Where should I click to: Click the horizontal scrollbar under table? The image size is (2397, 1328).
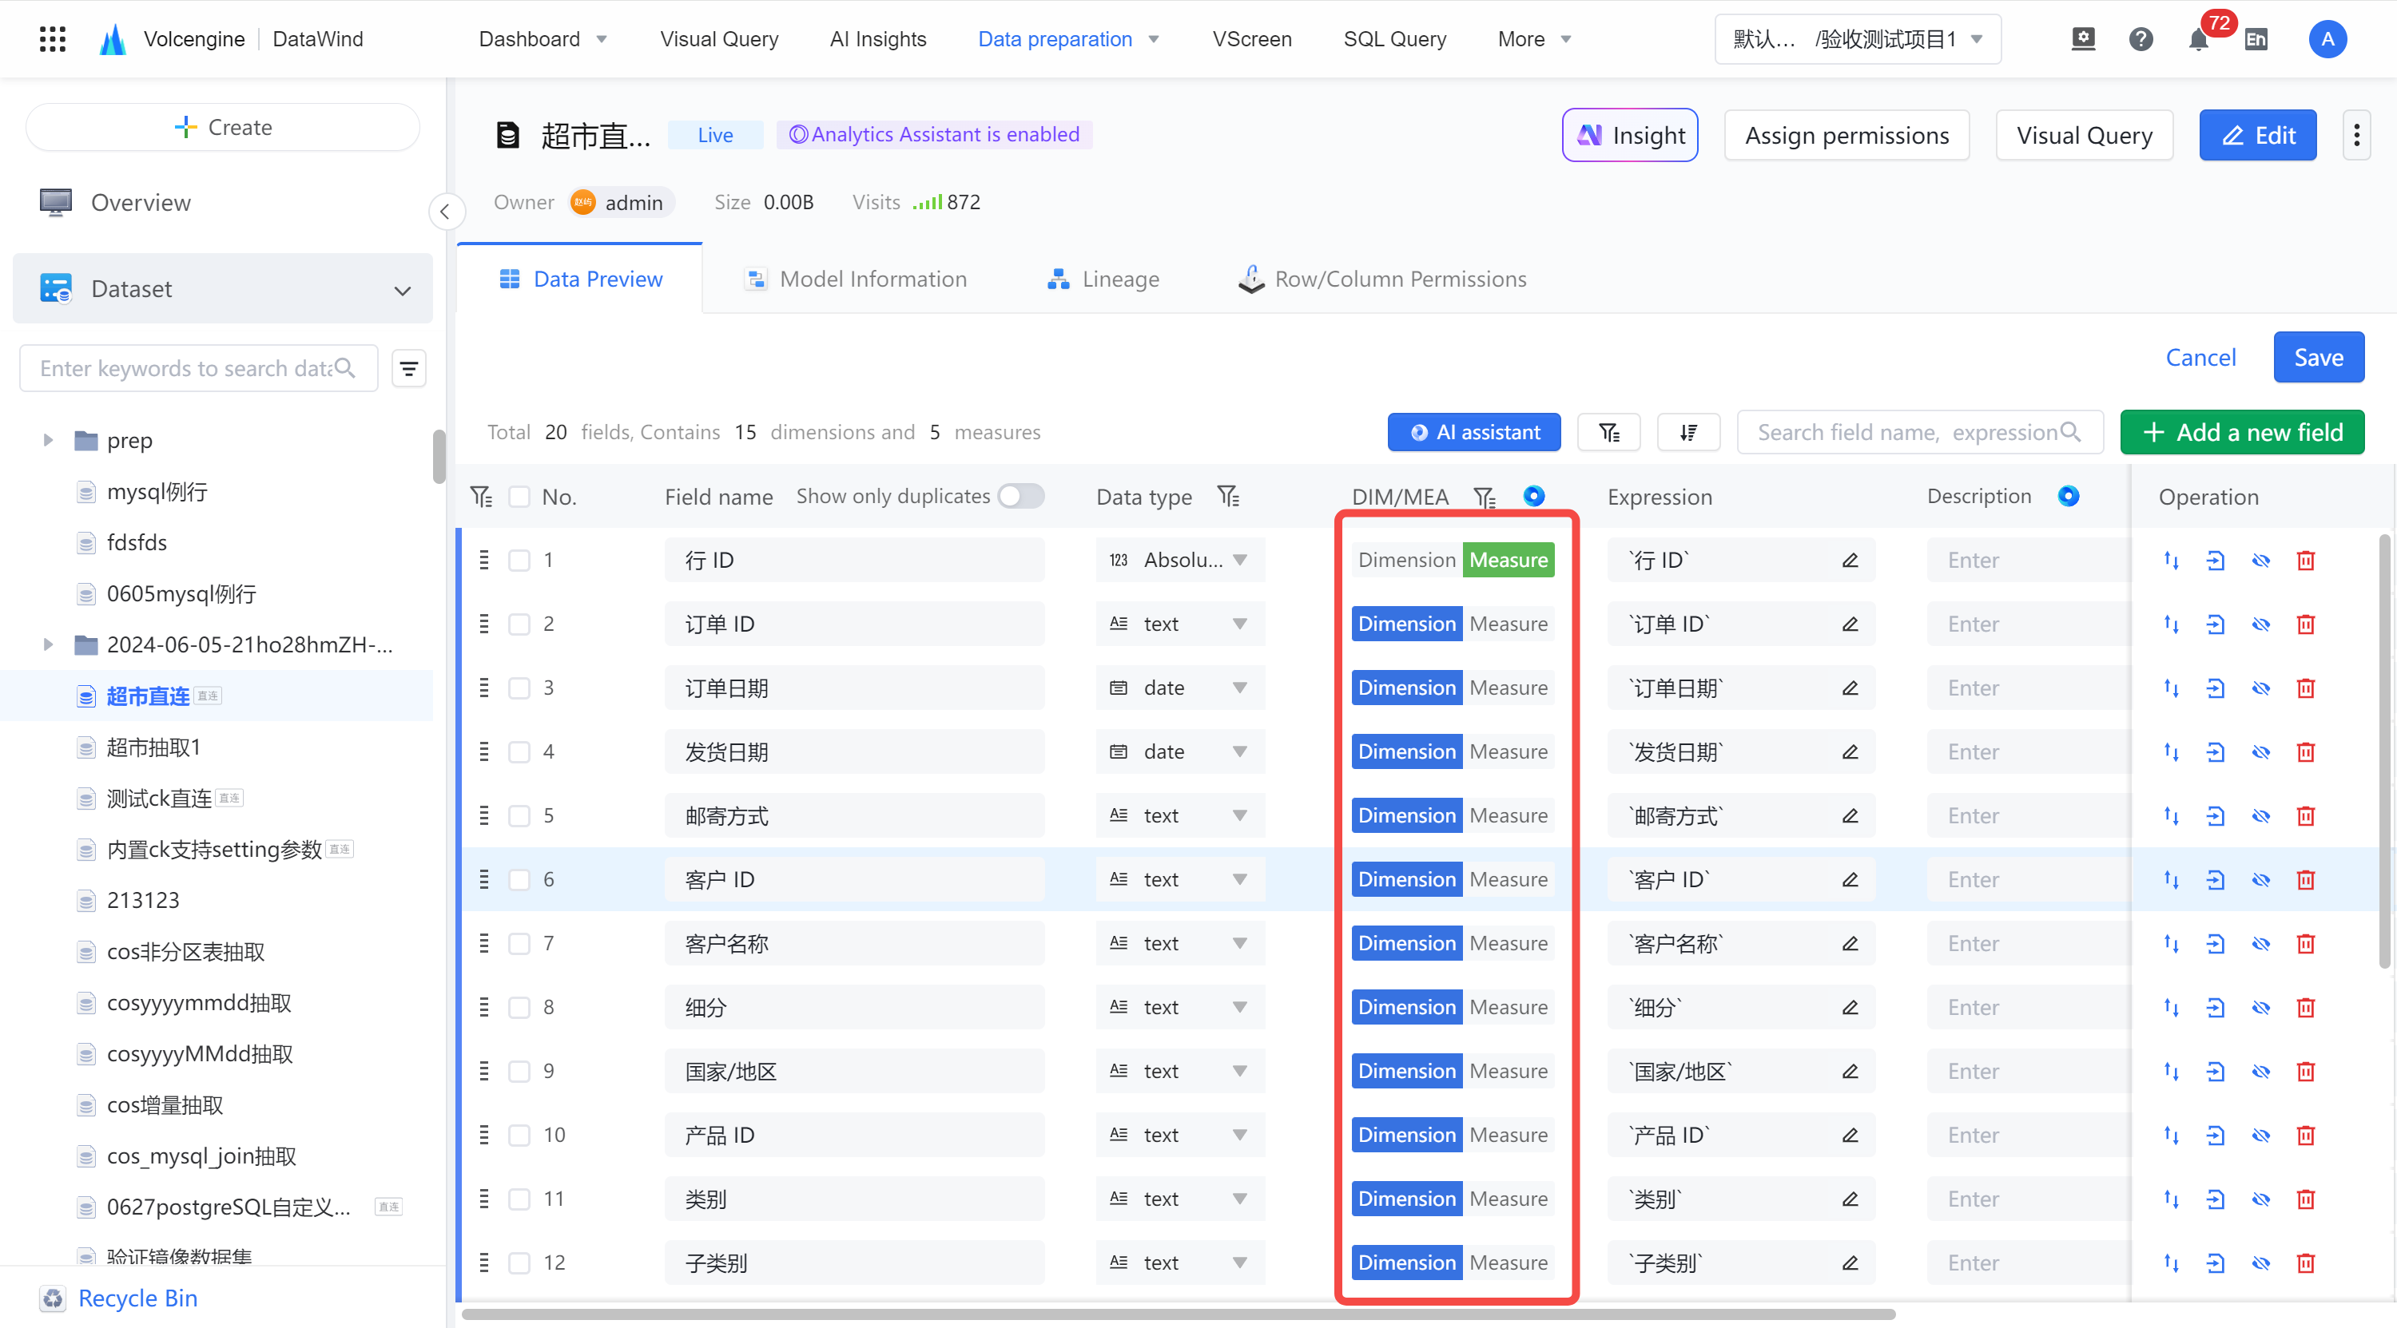tap(1178, 1314)
